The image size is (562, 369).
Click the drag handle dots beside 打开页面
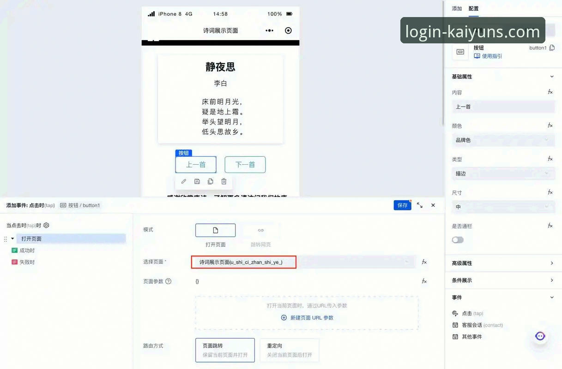[x=6, y=239]
